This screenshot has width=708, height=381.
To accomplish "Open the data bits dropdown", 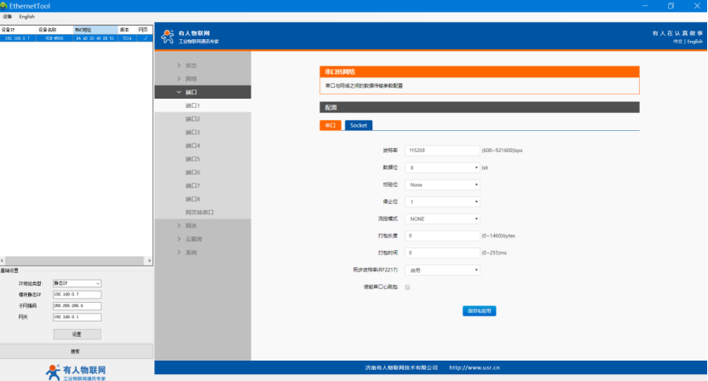I will point(443,168).
